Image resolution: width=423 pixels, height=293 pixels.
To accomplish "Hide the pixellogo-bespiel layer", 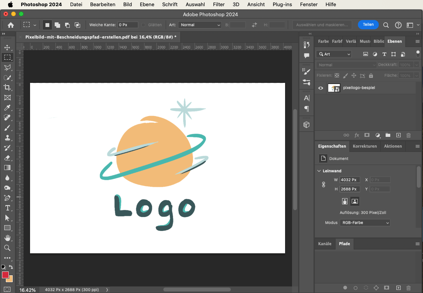I will click(x=321, y=88).
